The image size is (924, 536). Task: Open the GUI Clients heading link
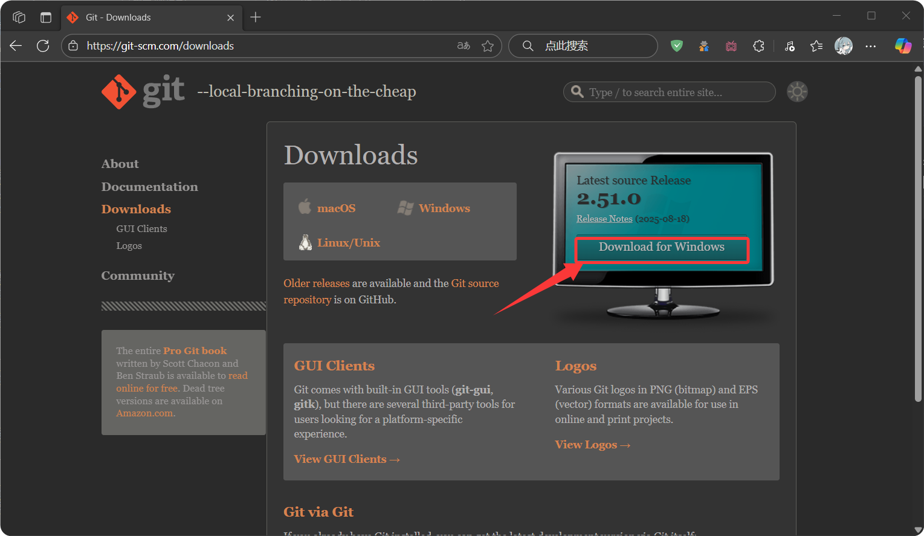pyautogui.click(x=334, y=366)
